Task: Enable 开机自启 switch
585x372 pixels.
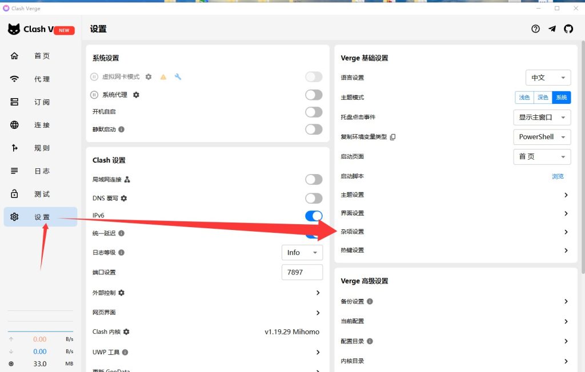Action: tap(314, 112)
